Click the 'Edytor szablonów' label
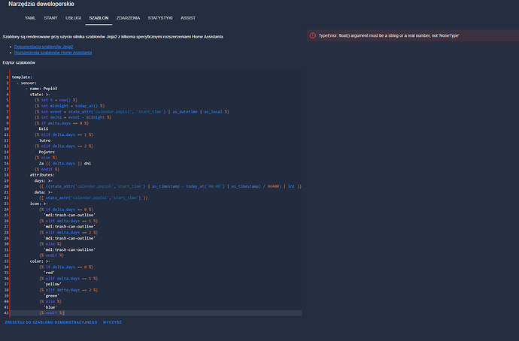Image resolution: width=519 pixels, height=341 pixels. click(19, 63)
